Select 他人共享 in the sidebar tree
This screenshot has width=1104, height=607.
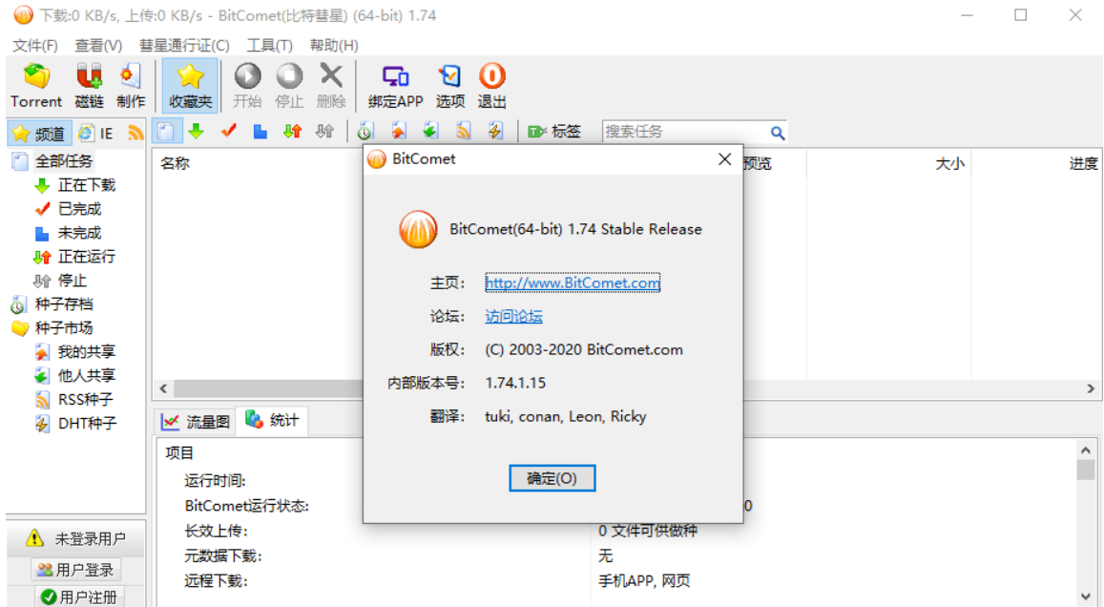(x=87, y=376)
